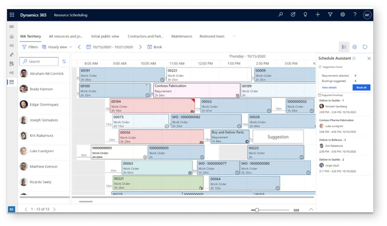387x226 pixels.
Task: Select the Redmond team tab
Action: click(212, 36)
